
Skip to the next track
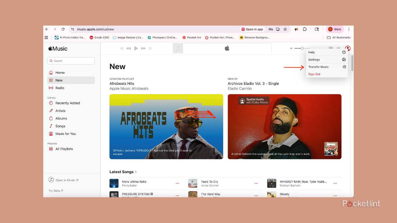[x=143, y=48]
